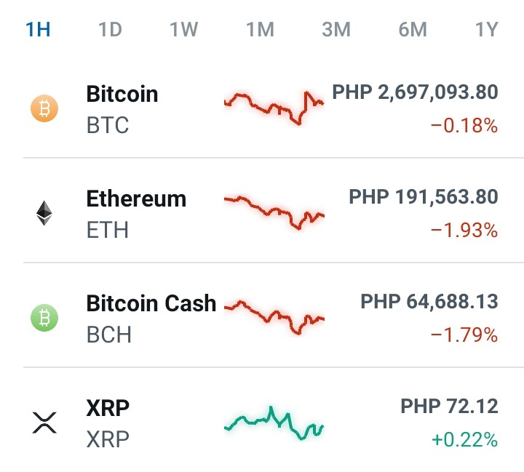This screenshot has height=472, width=524.
Task: Open the XRP green sparkline chart
Action: [274, 423]
